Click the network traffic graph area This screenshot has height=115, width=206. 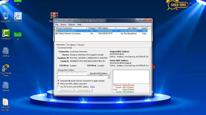[x=131, y=77]
